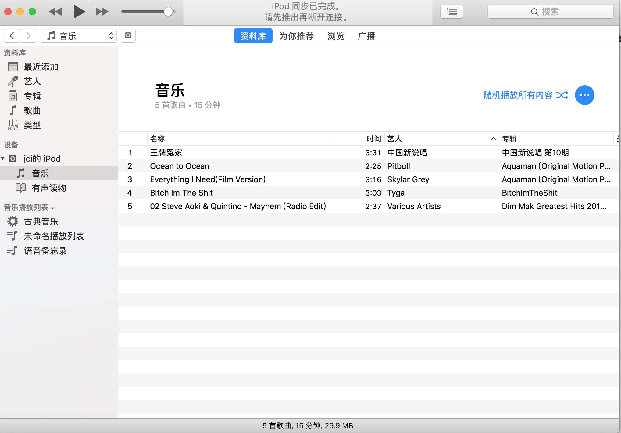Viewport: 621px width, 433px height.
Task: Select 最近添加 in the sidebar
Action: tap(41, 67)
